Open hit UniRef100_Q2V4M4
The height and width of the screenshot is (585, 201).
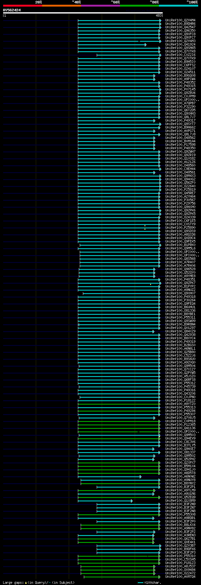click(180, 20)
